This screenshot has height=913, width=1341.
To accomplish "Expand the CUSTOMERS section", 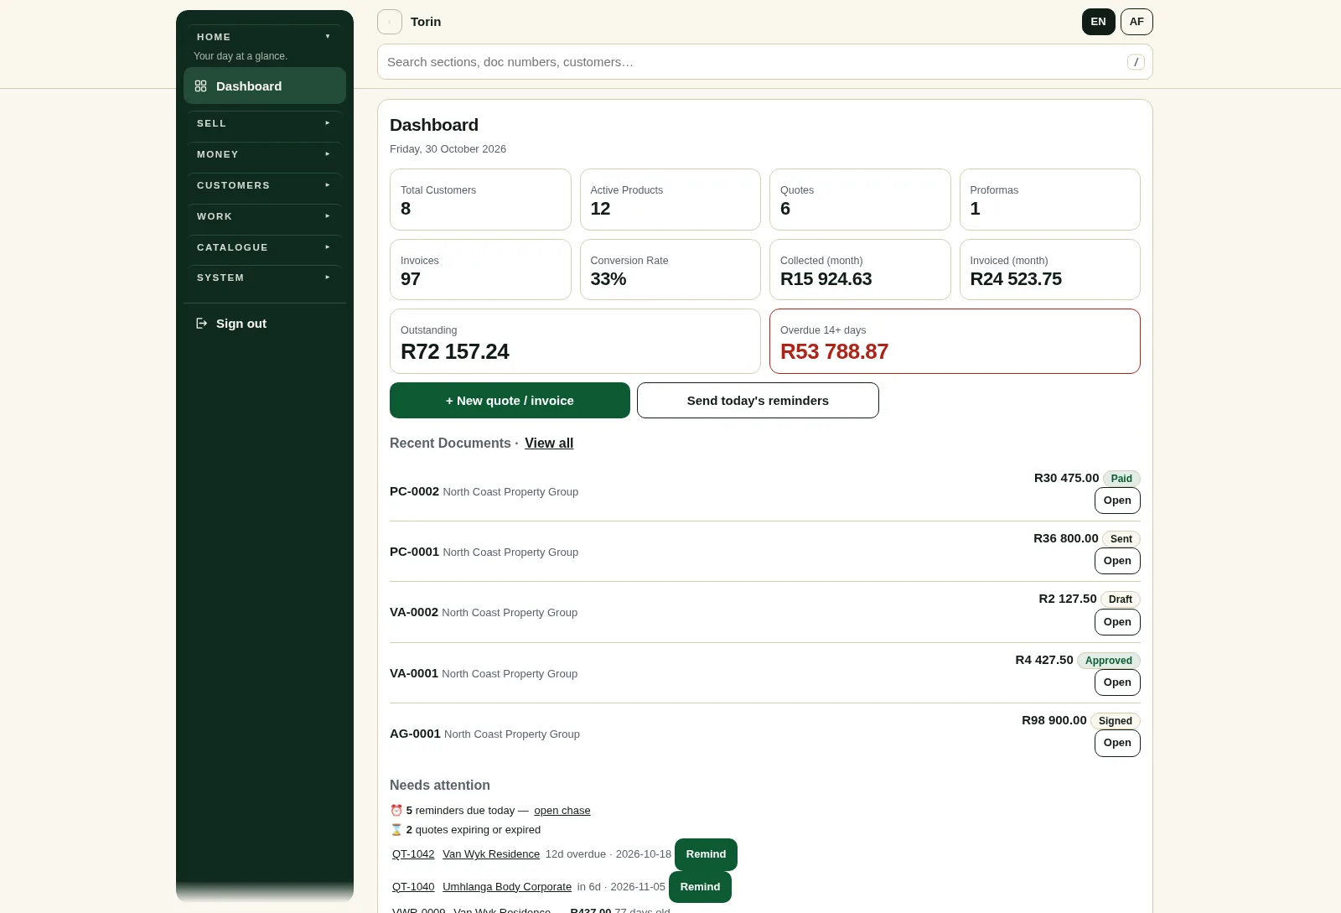I will coord(265,185).
